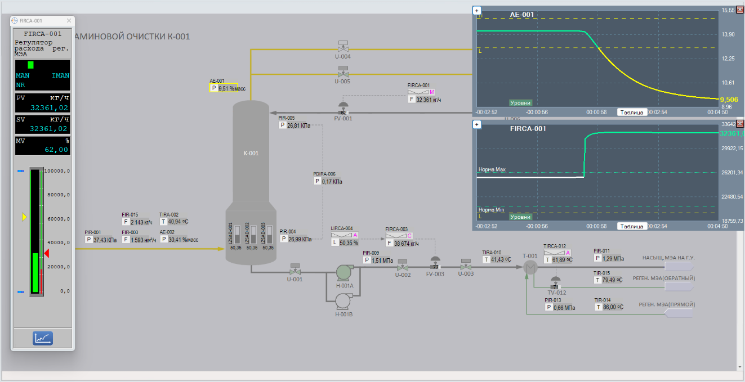Click the Таблица tab in FIRCA-001 trend
The width and height of the screenshot is (745, 382).
(631, 226)
